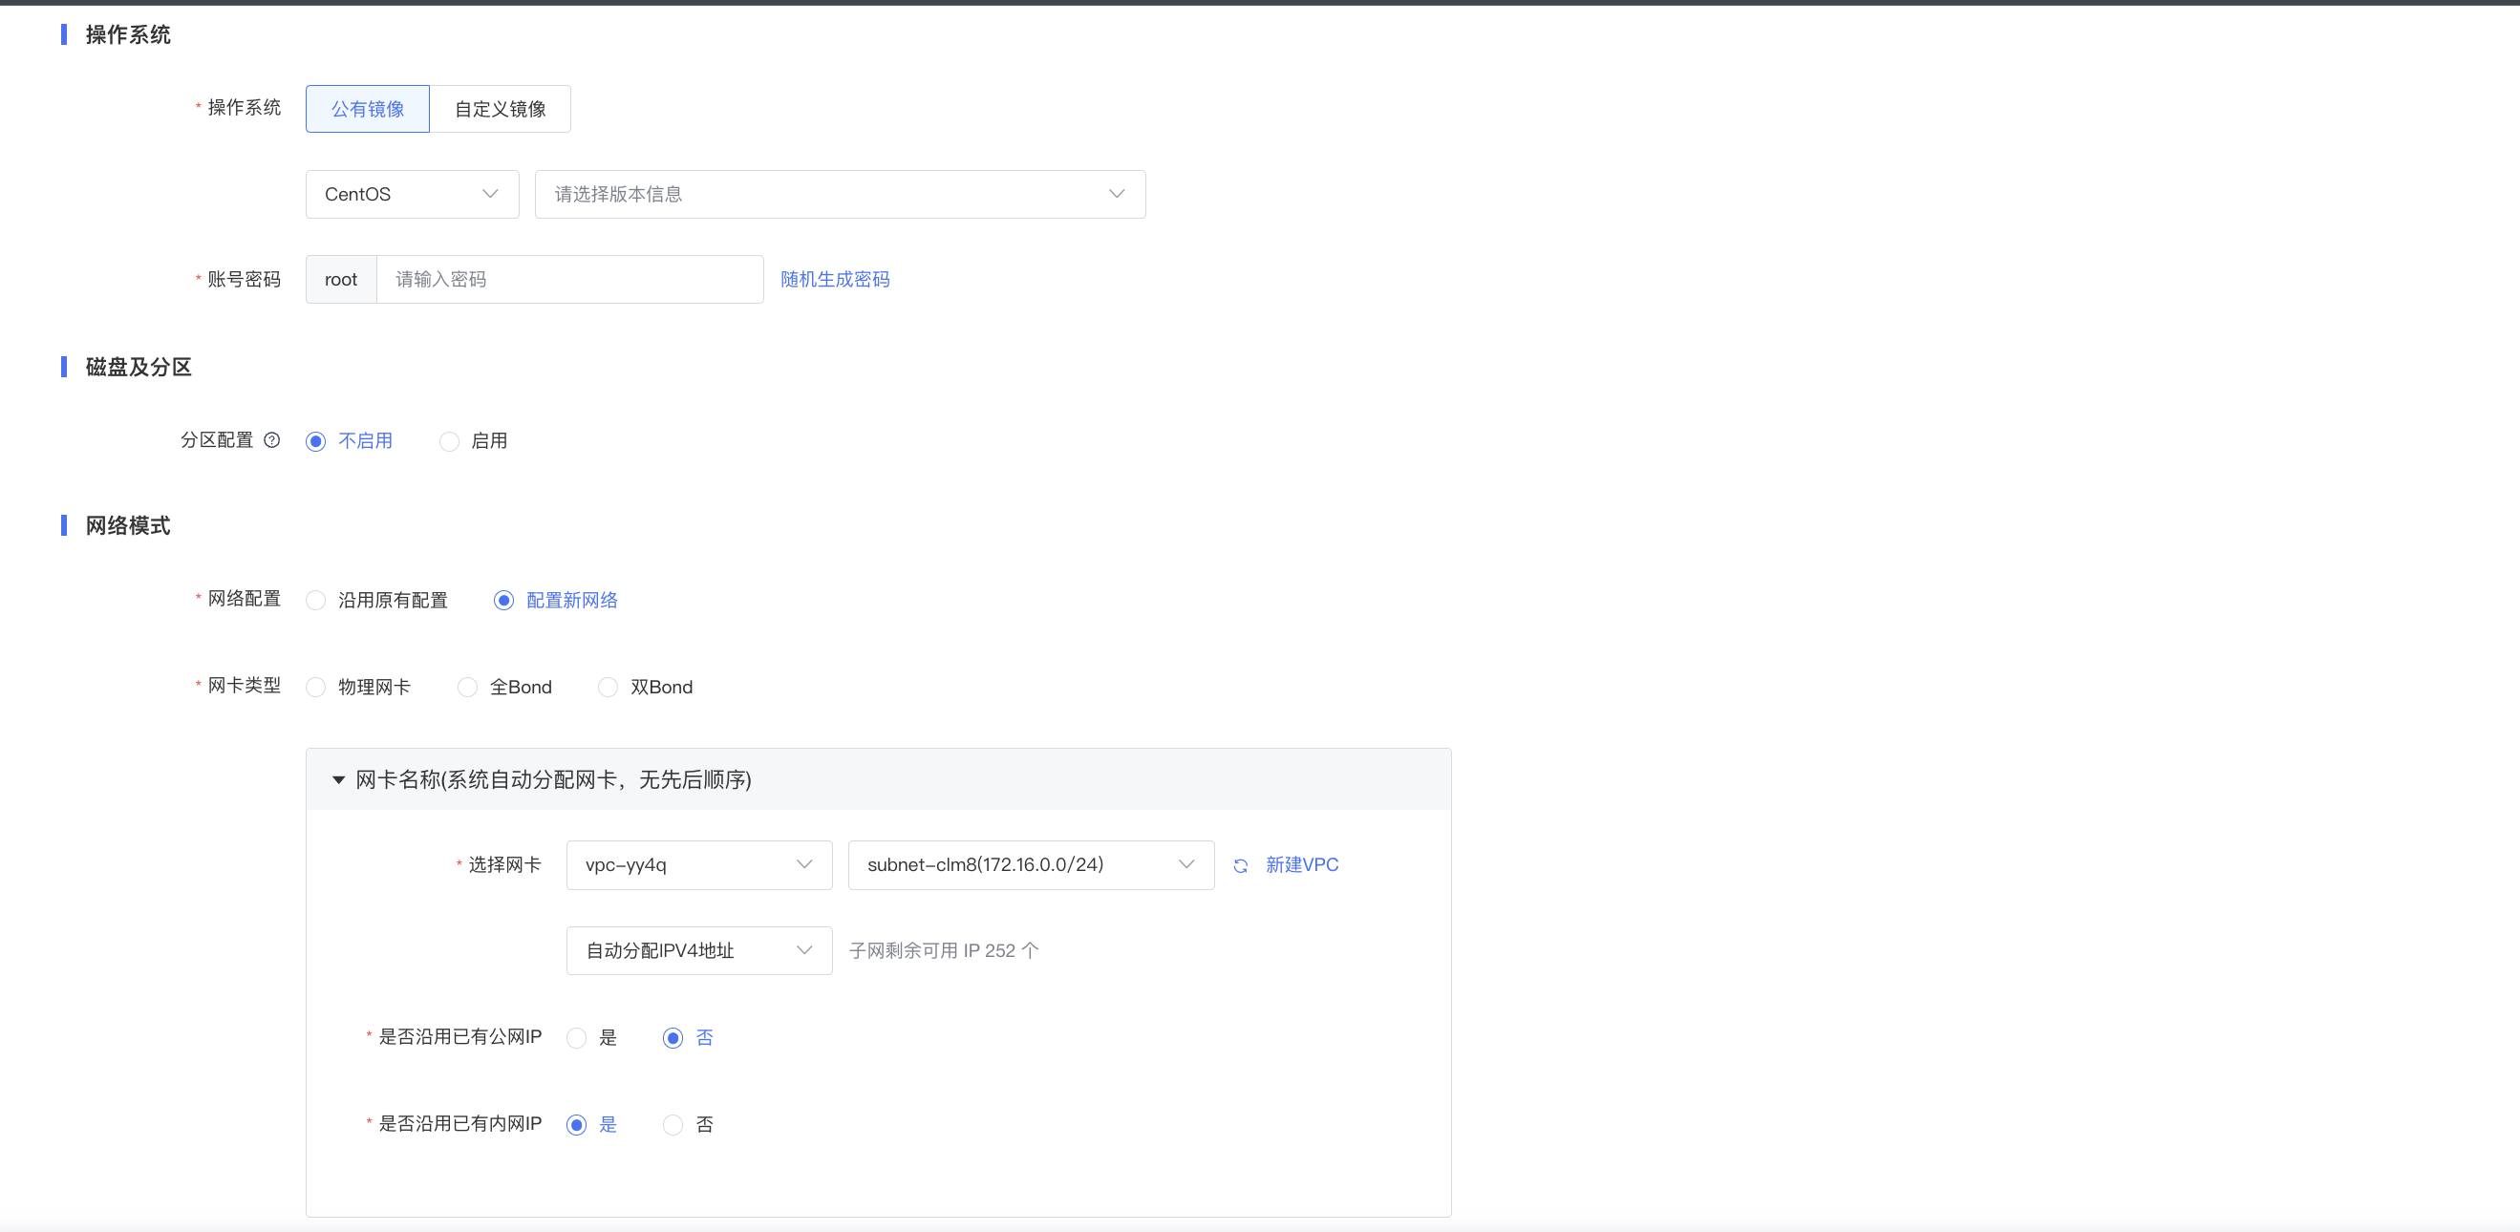Select 是 for reuse public IP
The image size is (2520, 1232).
click(577, 1037)
